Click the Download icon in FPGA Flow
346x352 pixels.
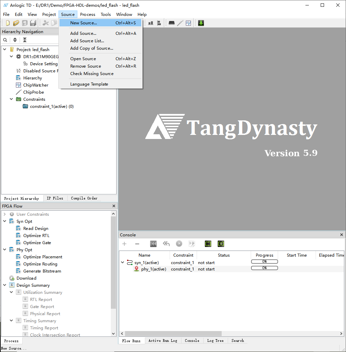[12, 278]
